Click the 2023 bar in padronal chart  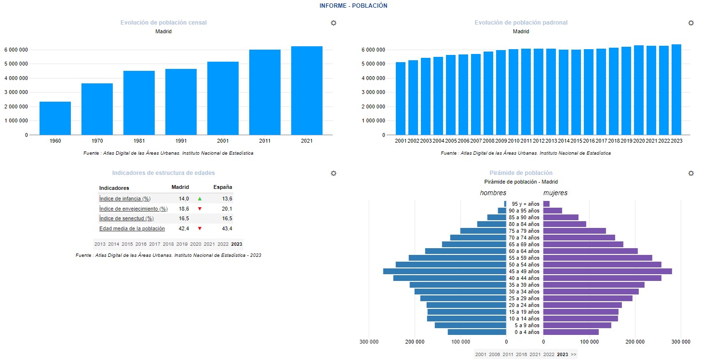click(x=676, y=90)
